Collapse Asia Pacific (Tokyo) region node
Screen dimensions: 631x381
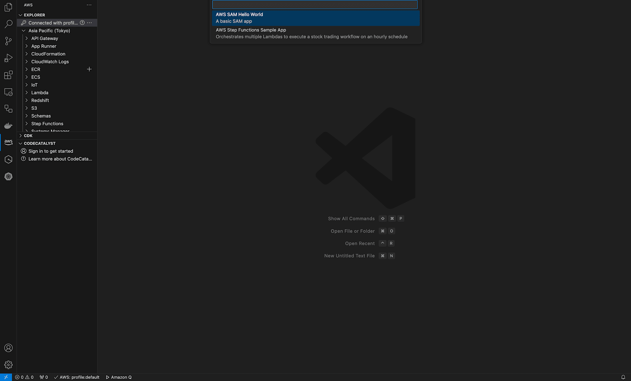point(23,31)
